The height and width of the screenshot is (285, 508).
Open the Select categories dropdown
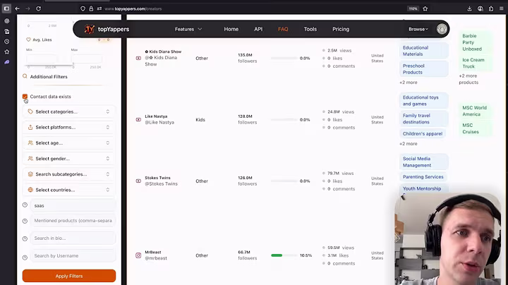[x=69, y=111]
